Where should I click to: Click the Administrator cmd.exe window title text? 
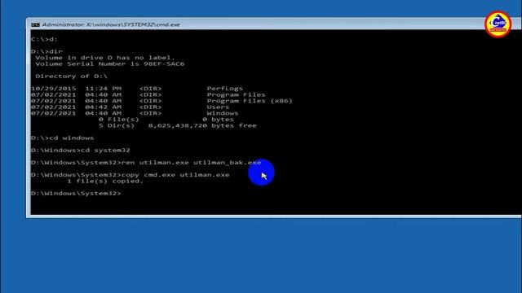click(x=111, y=24)
